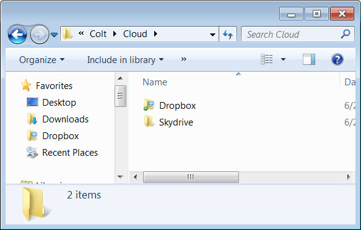Select the Skydrive folder name

[x=176, y=122]
